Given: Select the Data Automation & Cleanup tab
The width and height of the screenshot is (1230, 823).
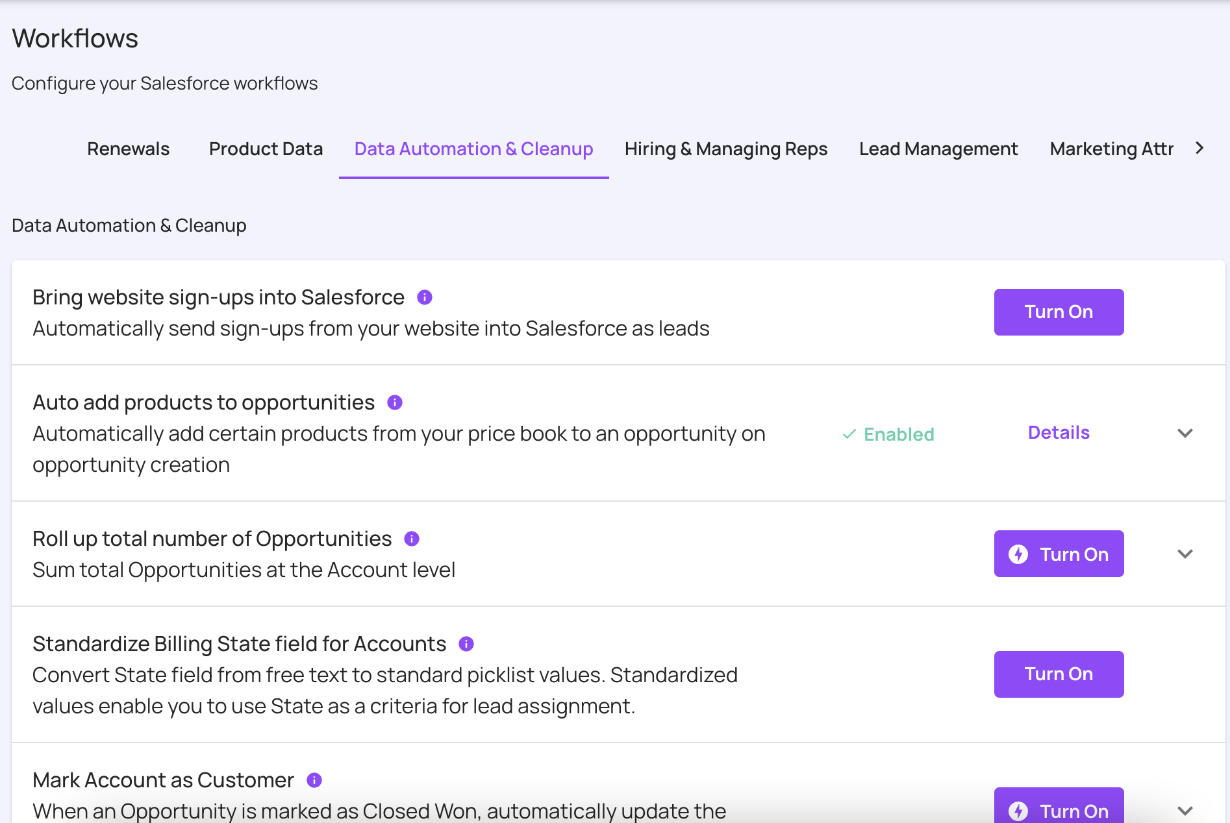Looking at the screenshot, I should 474,149.
